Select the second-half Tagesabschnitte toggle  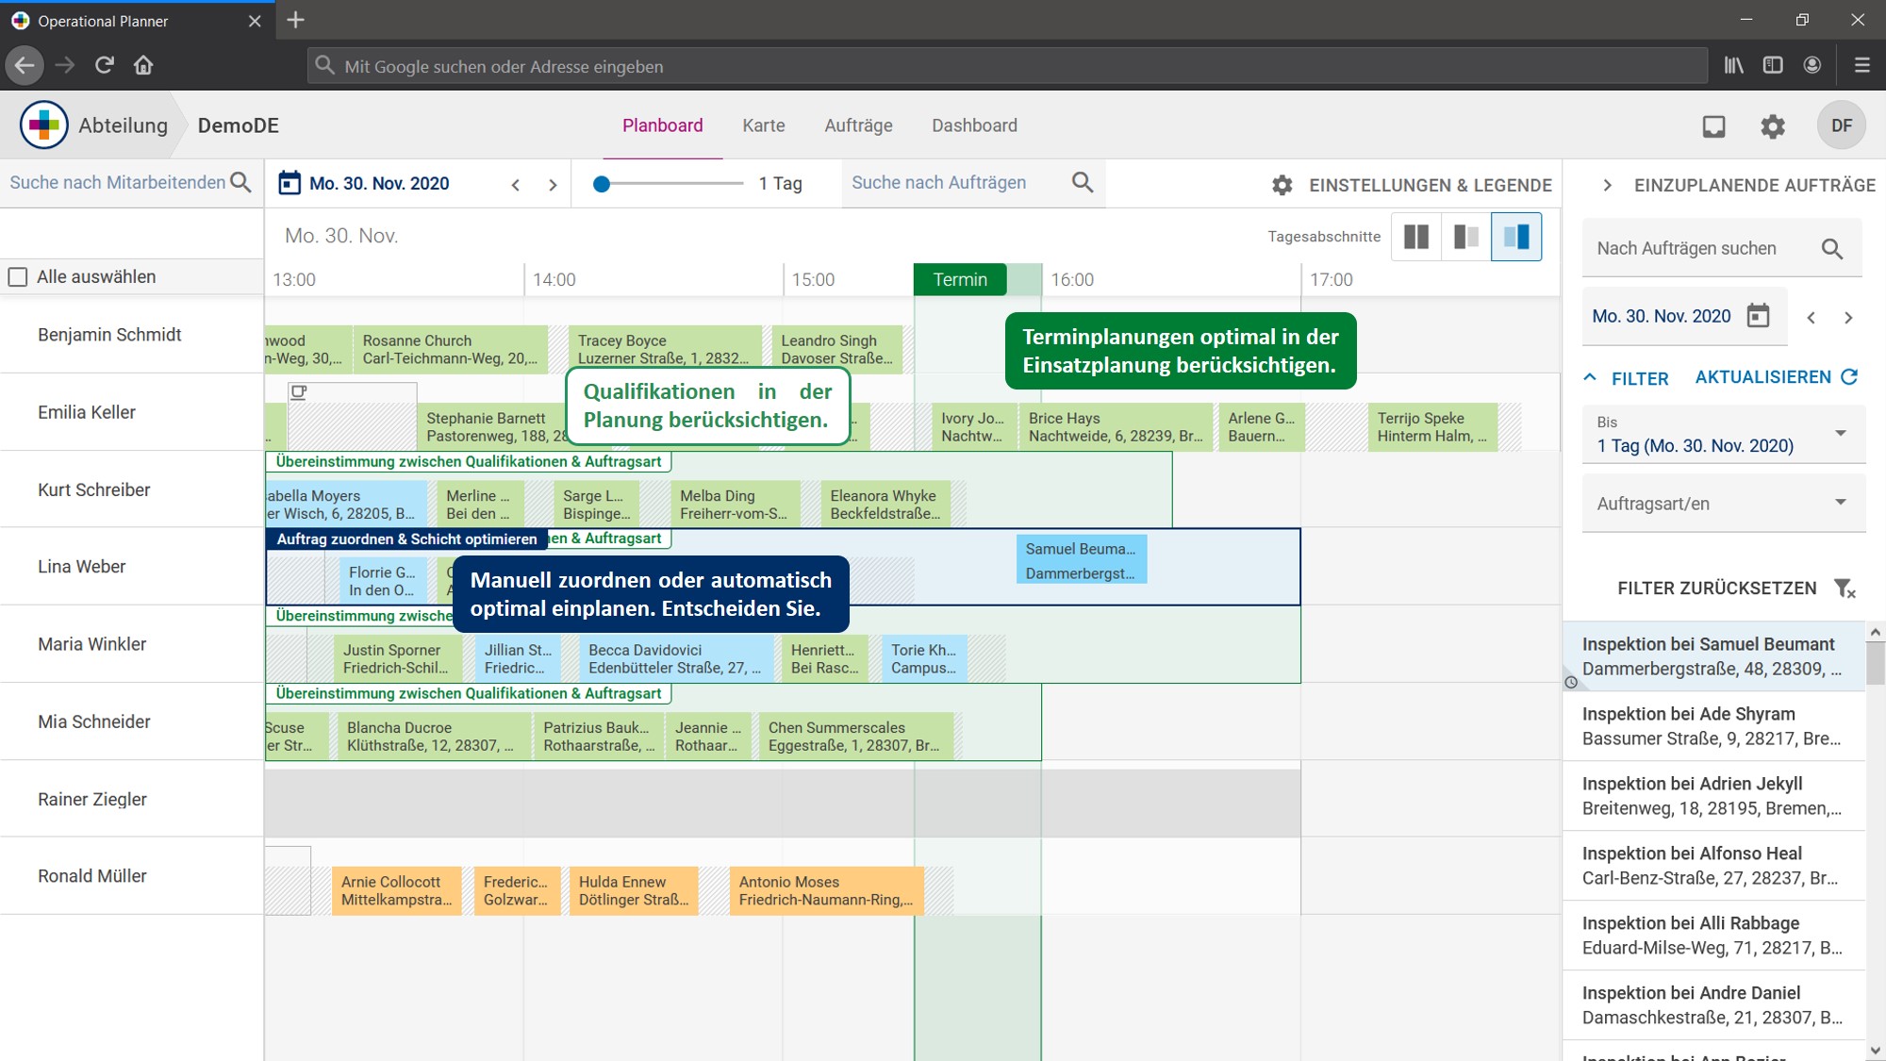point(1515,237)
